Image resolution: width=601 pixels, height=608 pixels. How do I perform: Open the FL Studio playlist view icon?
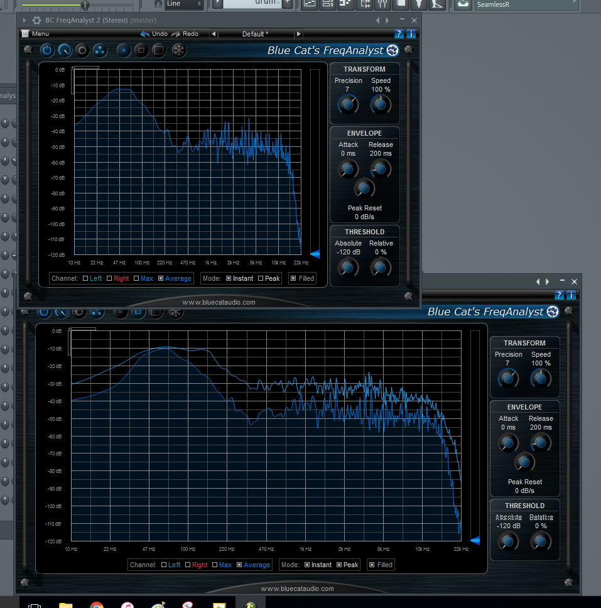click(310, 4)
